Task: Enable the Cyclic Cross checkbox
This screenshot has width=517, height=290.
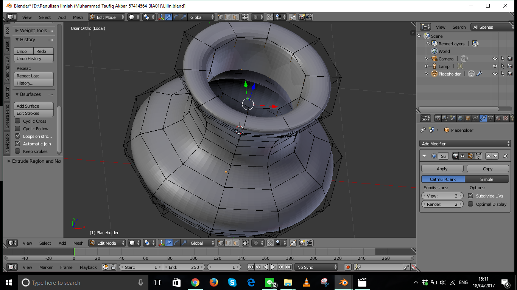Action: (x=17, y=121)
